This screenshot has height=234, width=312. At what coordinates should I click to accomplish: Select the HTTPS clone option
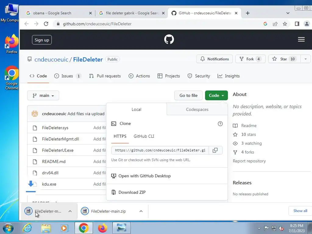[x=120, y=136]
